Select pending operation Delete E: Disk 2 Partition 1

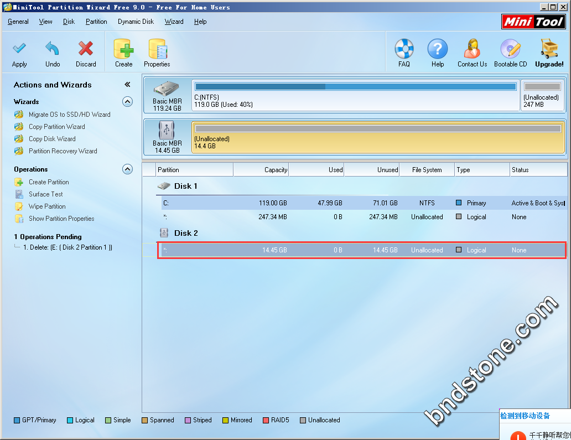coord(68,247)
